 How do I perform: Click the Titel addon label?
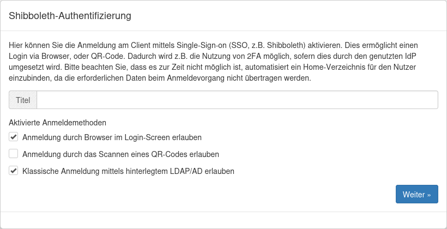click(23, 100)
